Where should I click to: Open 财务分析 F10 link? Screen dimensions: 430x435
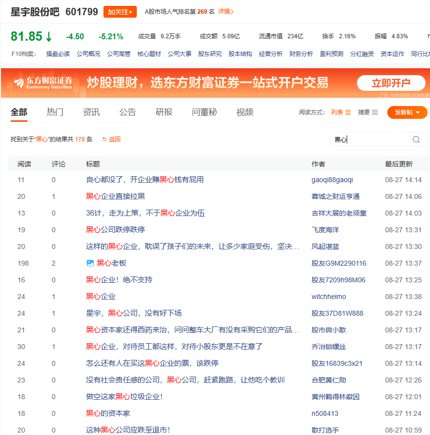pyautogui.click(x=301, y=54)
